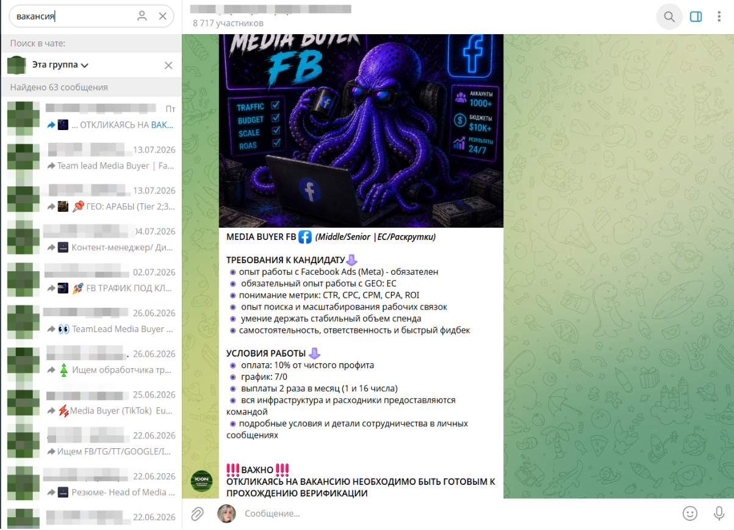This screenshot has width=734, height=530.
Task: Select the 'ГЕО: АРАБЫ' search result
Action: coord(91,199)
